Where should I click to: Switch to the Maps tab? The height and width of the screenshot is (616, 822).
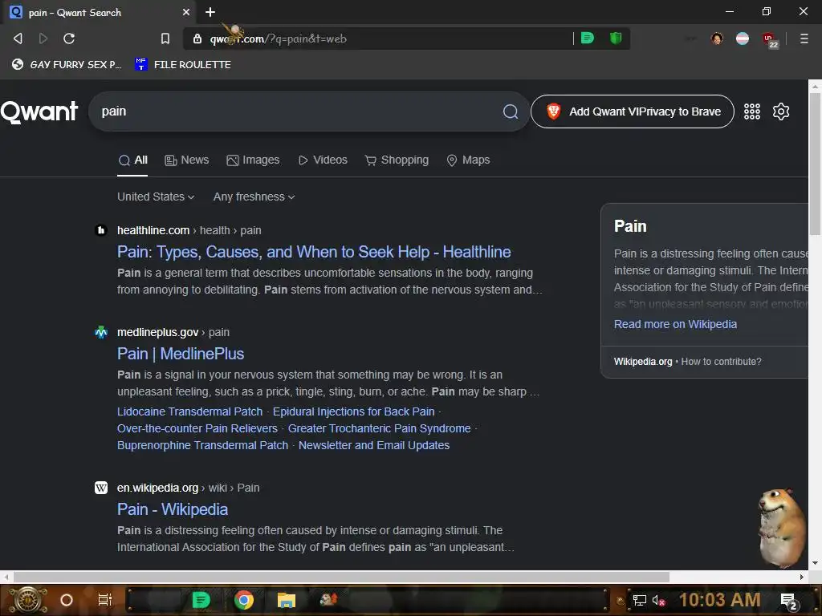(x=468, y=160)
